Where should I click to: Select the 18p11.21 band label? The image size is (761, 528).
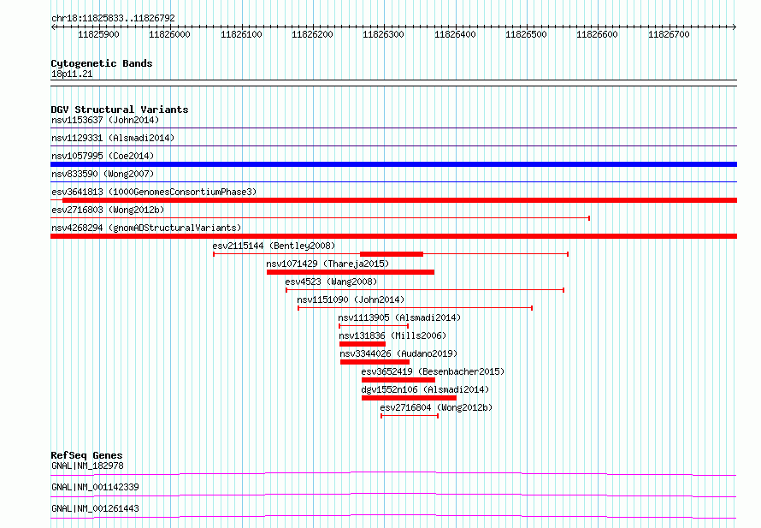(x=72, y=74)
